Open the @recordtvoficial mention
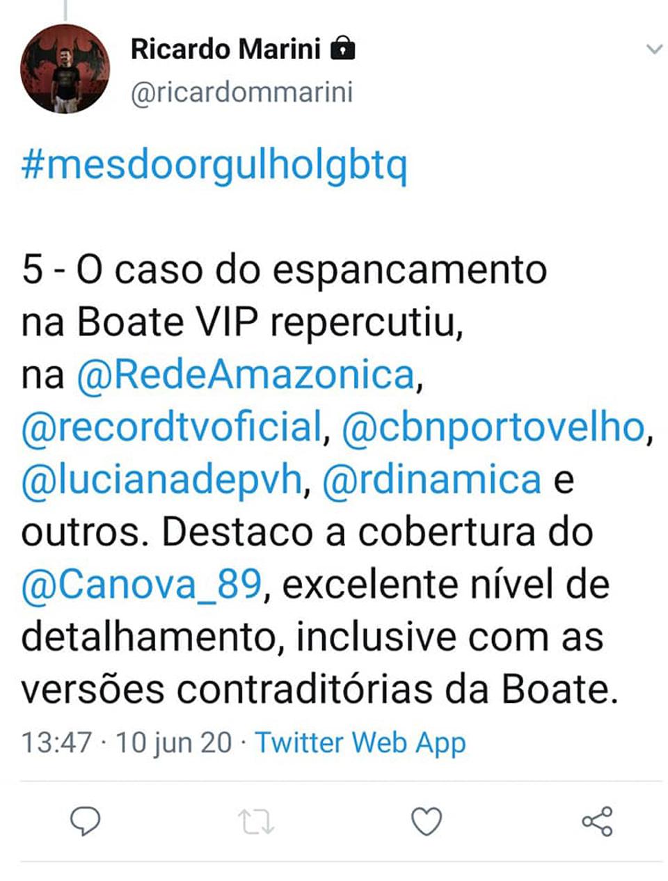Image resolution: width=668 pixels, height=881 pixels. (x=172, y=427)
